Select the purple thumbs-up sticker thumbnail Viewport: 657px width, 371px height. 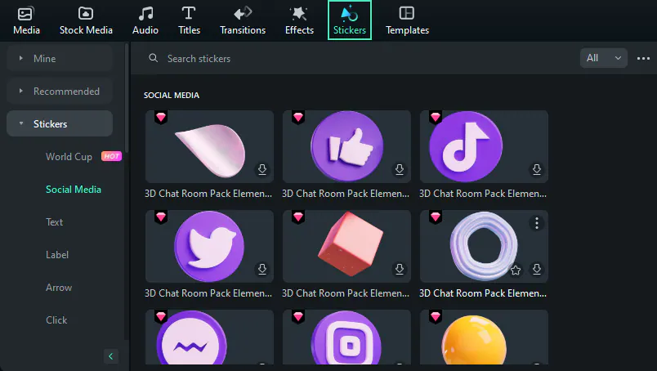347,146
